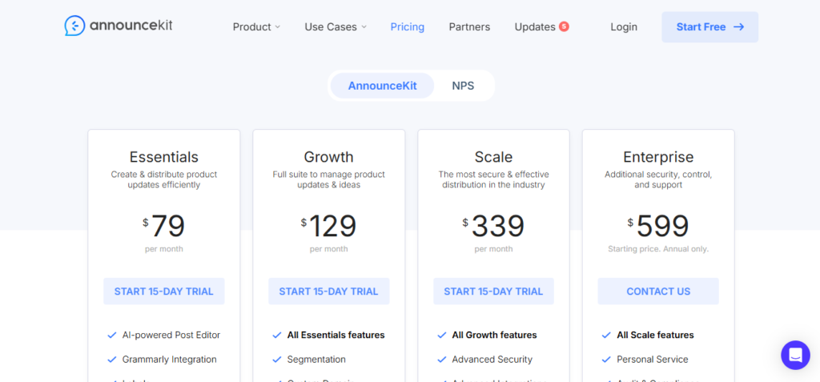Click the $339 price
This screenshot has width=820, height=382.
pos(493,227)
